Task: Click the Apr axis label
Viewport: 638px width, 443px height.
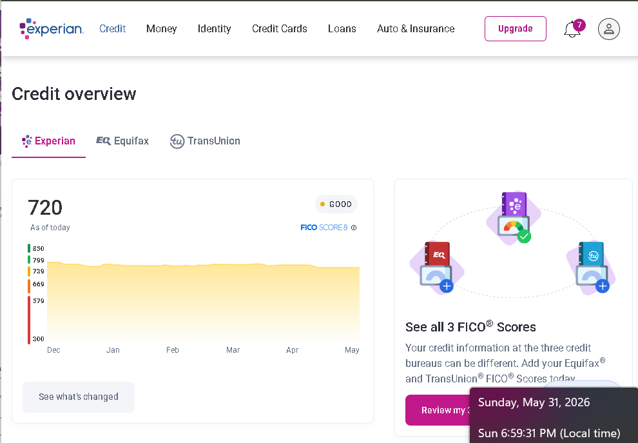Action: (x=292, y=350)
